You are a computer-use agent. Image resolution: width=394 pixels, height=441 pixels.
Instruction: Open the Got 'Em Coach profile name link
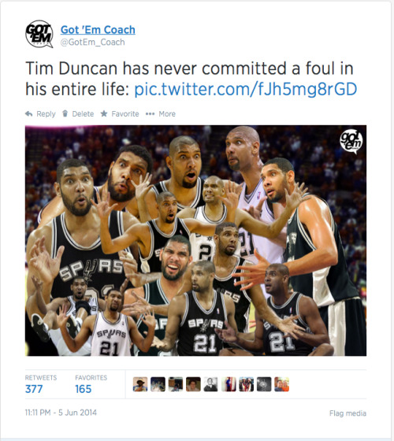point(98,30)
